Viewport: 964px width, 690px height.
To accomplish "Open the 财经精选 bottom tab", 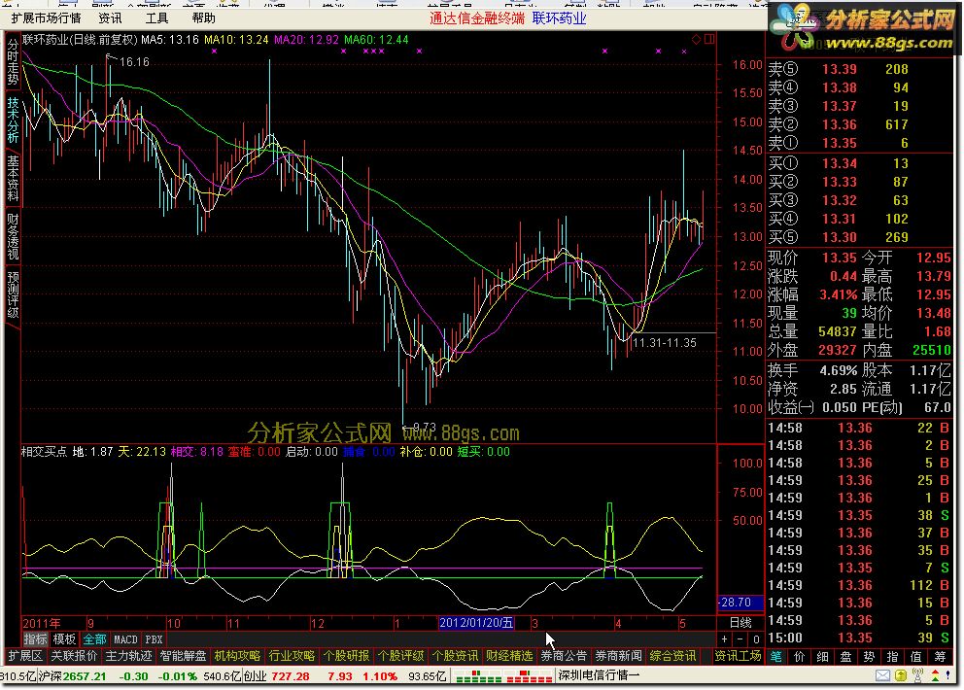I will 509,656.
